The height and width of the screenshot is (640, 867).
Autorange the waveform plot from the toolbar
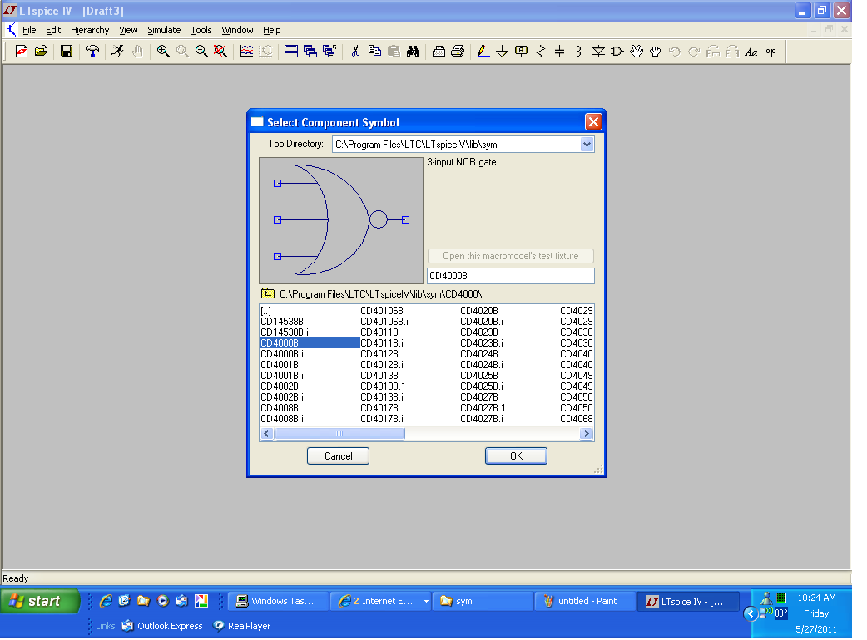tap(246, 52)
